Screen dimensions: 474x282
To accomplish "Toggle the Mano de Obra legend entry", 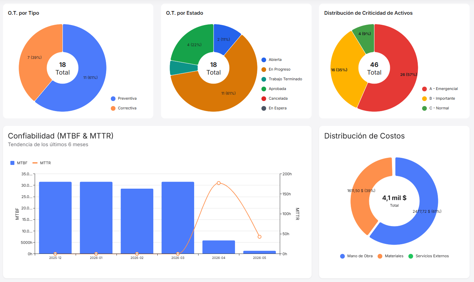I will pos(356,256).
